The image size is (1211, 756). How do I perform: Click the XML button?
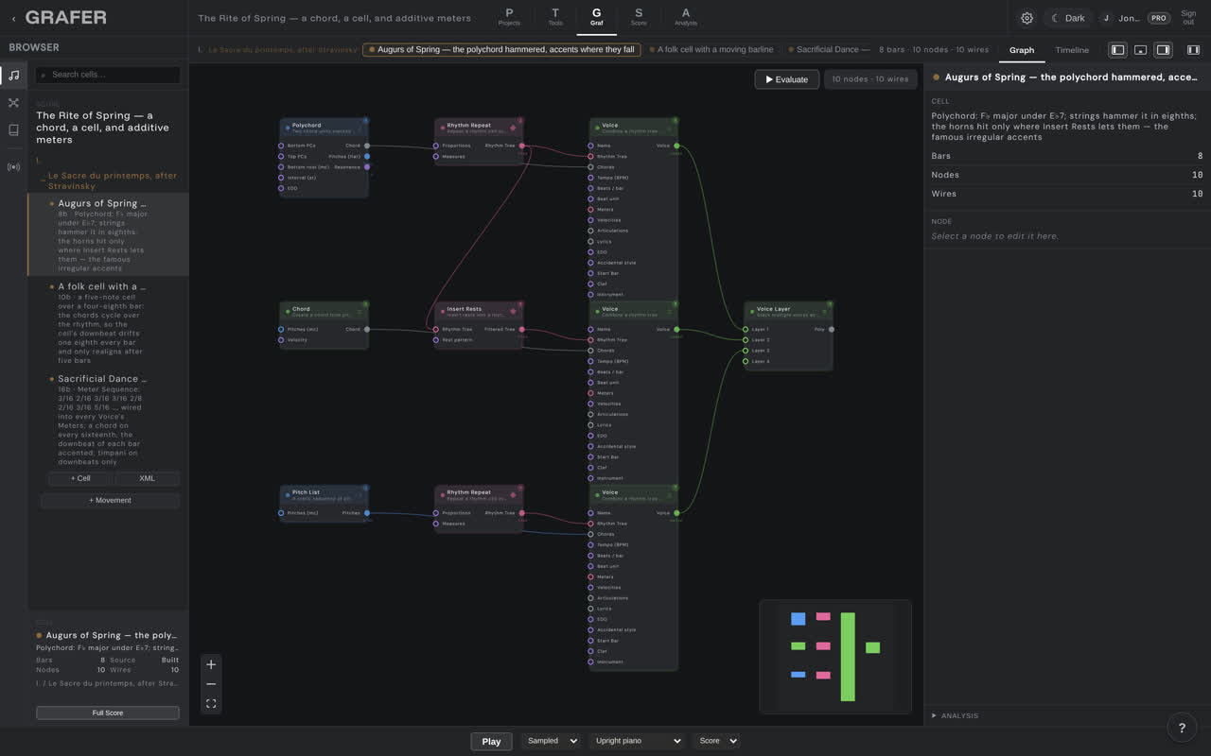pos(147,478)
